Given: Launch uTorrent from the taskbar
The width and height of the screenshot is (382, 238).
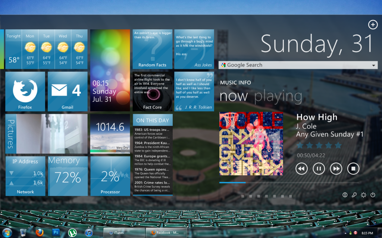Looking at the screenshot, I should point(72,232).
